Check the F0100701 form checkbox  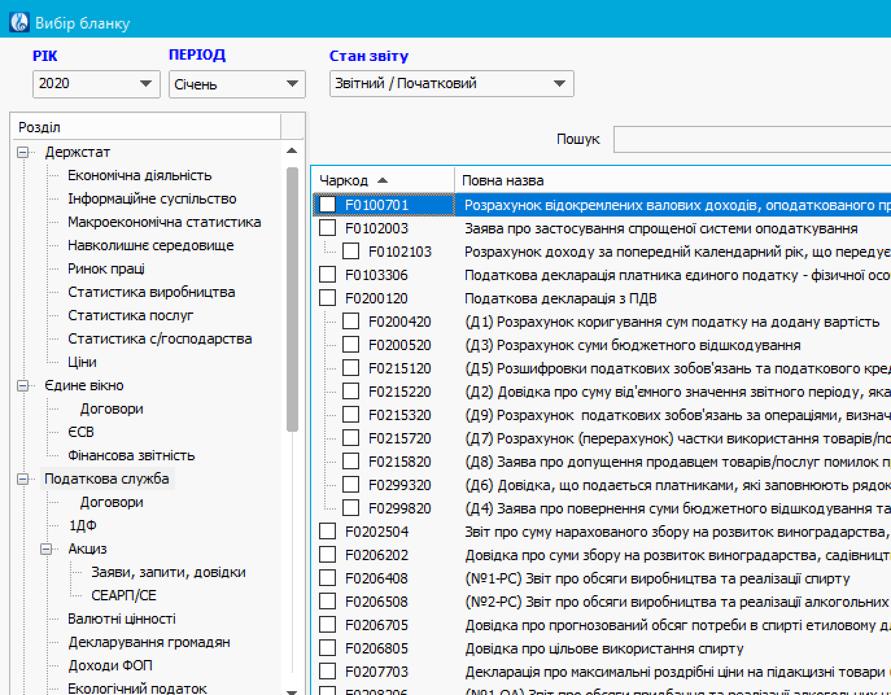327,205
